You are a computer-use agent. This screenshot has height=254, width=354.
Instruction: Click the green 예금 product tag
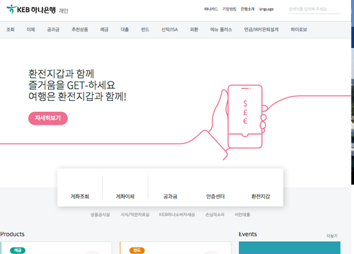(18, 250)
